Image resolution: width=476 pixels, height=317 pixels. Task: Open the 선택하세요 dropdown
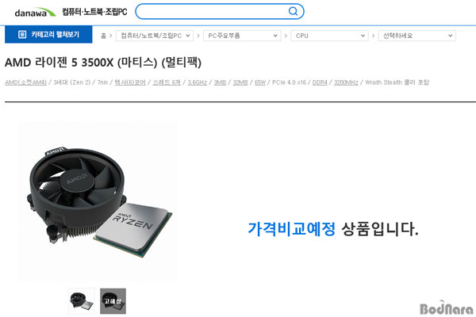point(416,36)
